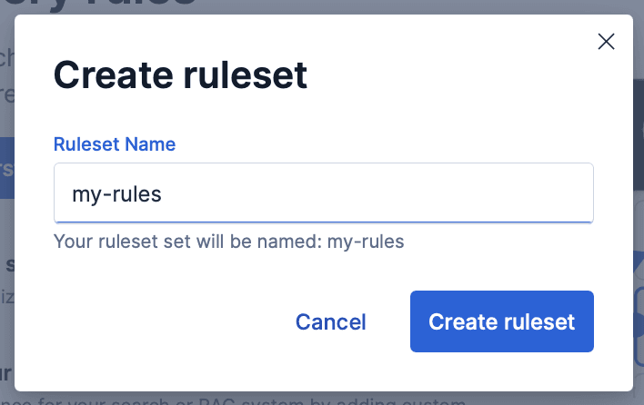Screen dimensions: 644x405
Task: Click the dimmed blue button at left edge
Action: (x=5, y=168)
